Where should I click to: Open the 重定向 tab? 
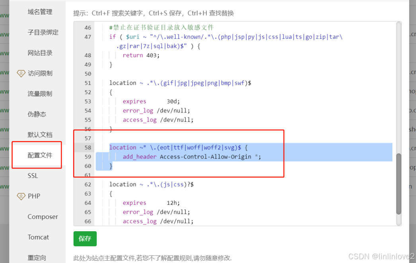click(x=37, y=257)
